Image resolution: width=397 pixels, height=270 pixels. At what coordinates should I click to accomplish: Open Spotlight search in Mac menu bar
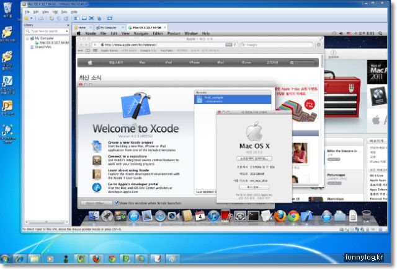(x=380, y=33)
